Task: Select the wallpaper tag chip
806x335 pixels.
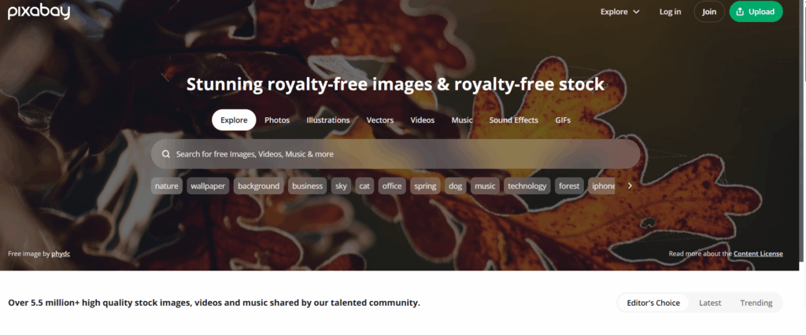Action: coord(208,186)
